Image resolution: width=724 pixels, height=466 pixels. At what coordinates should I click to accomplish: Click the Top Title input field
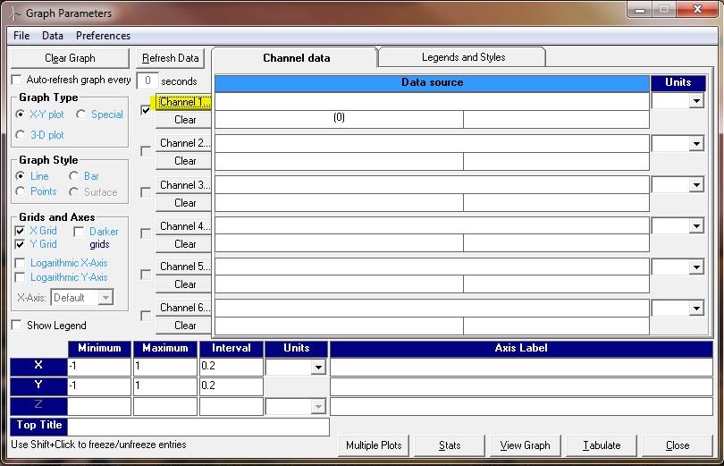pyautogui.click(x=198, y=427)
